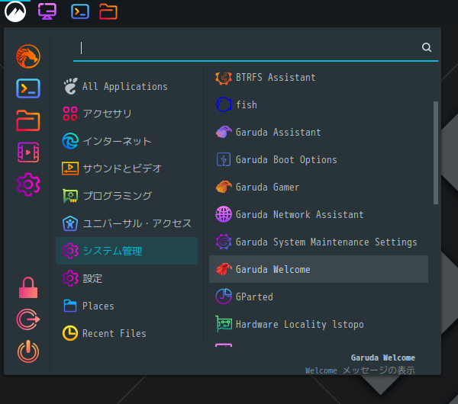The image size is (458, 404).
Task: Click the Garuda dragon icon in menu sidebar
Action: [28, 56]
